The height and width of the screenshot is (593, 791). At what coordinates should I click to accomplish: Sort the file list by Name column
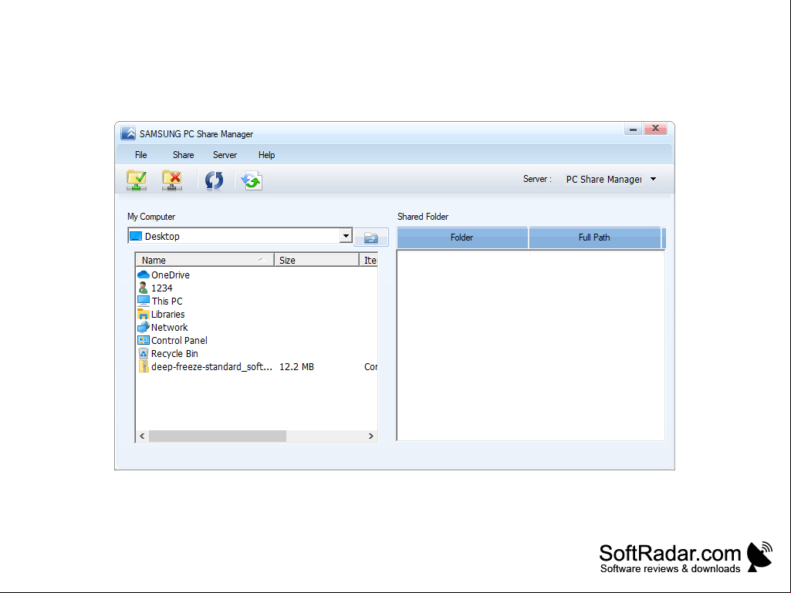[x=205, y=260]
